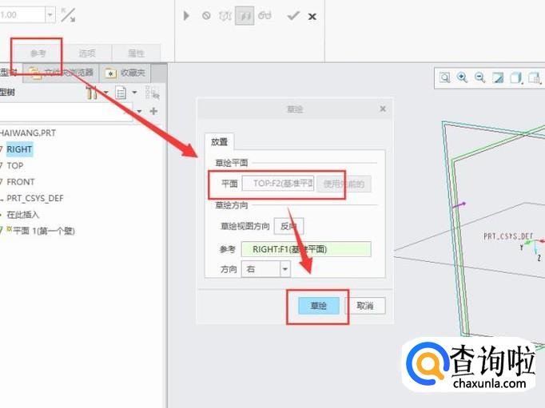The width and height of the screenshot is (545, 408).
Task: Click the glasses verify preview icon
Action: 265,16
